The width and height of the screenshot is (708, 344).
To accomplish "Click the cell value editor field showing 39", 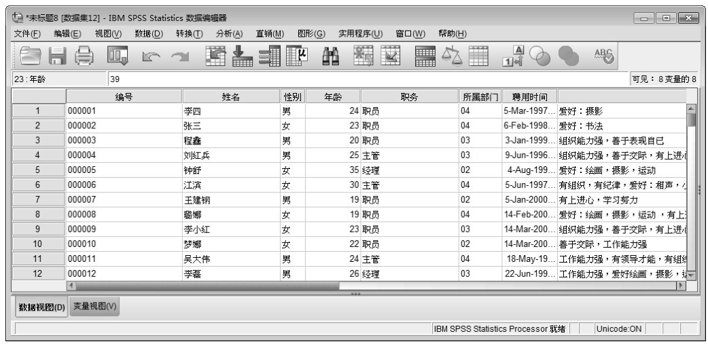I will tap(368, 79).
